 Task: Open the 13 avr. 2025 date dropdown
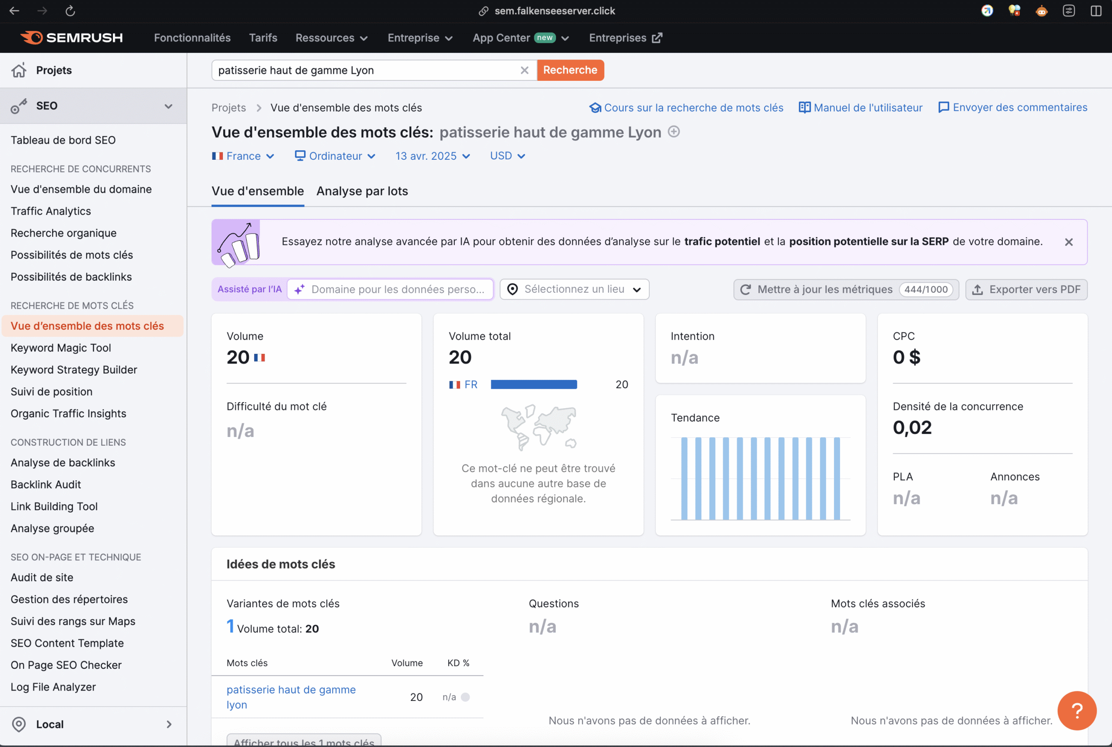(433, 156)
